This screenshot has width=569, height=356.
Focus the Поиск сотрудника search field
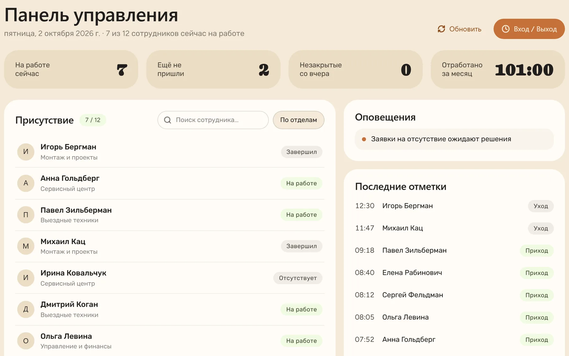(x=213, y=120)
